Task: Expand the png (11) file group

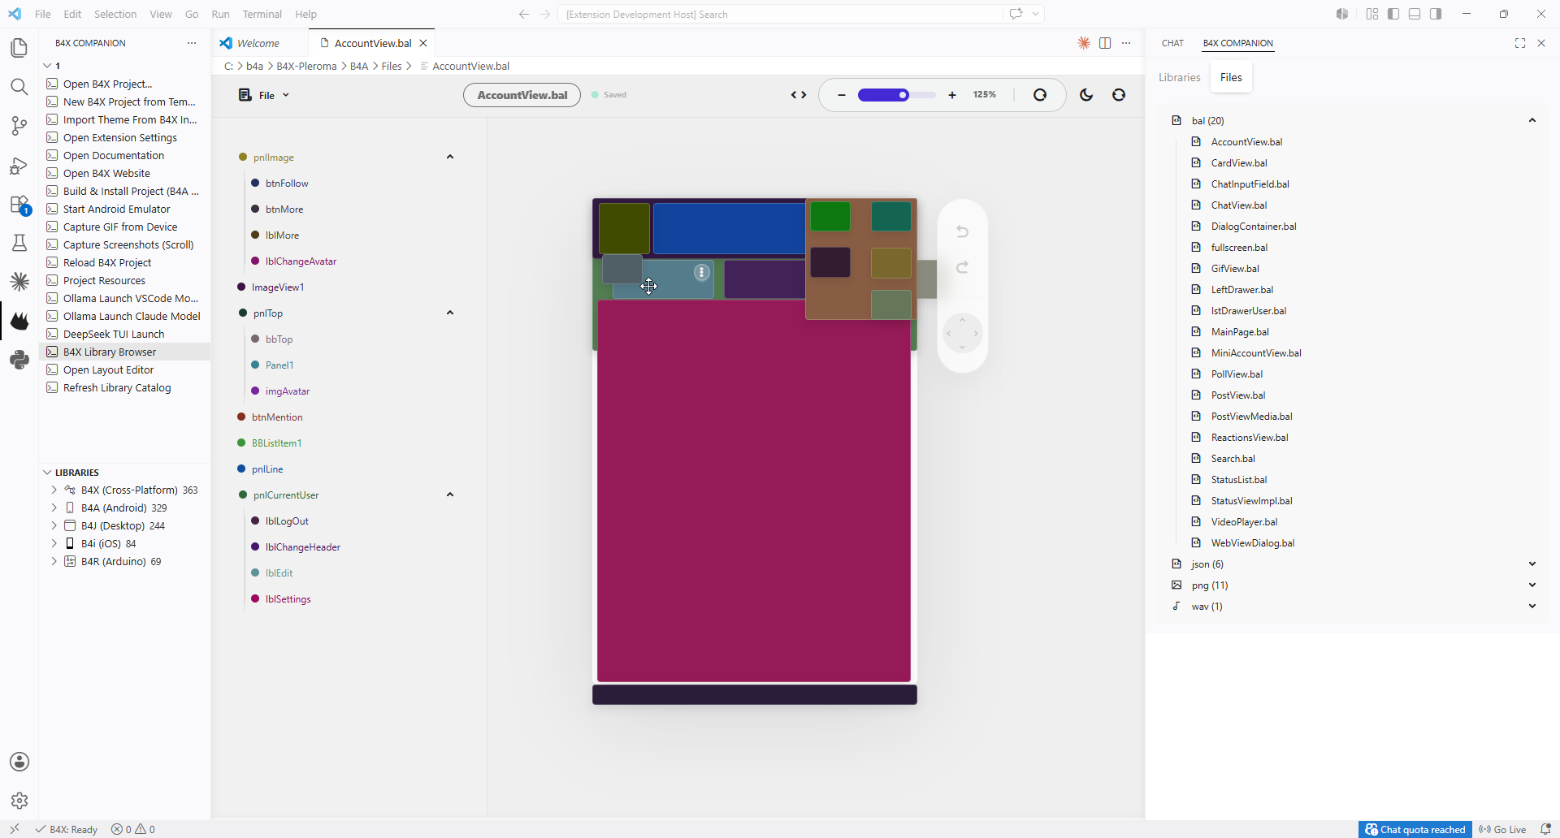Action: (1532, 585)
